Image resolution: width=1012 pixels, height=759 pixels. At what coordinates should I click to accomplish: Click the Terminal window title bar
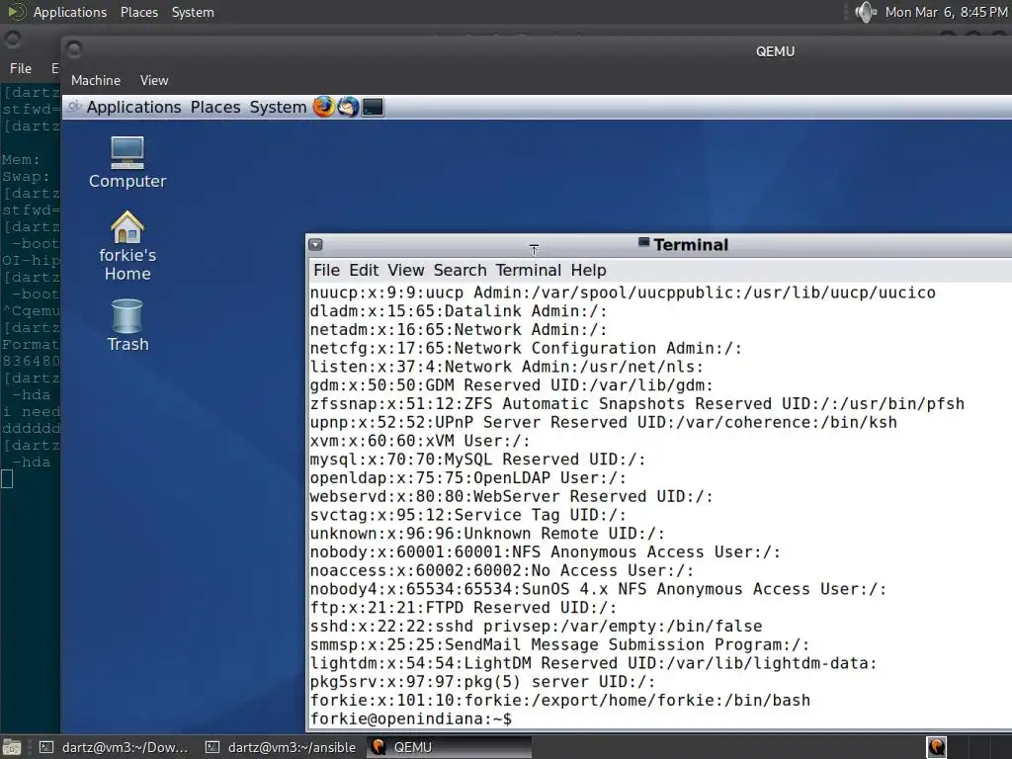pyautogui.click(x=658, y=245)
